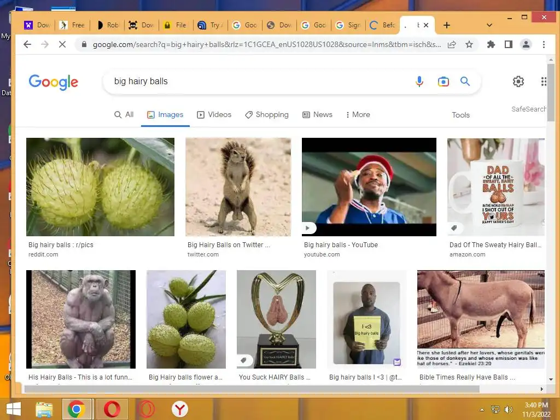Show hidden tray icons chevron
Screen dimensions: 560x420
click(482, 410)
